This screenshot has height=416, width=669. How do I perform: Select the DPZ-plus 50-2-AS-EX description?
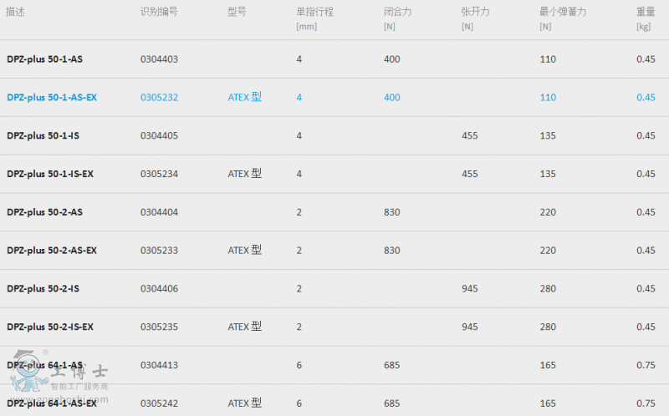[x=52, y=251]
